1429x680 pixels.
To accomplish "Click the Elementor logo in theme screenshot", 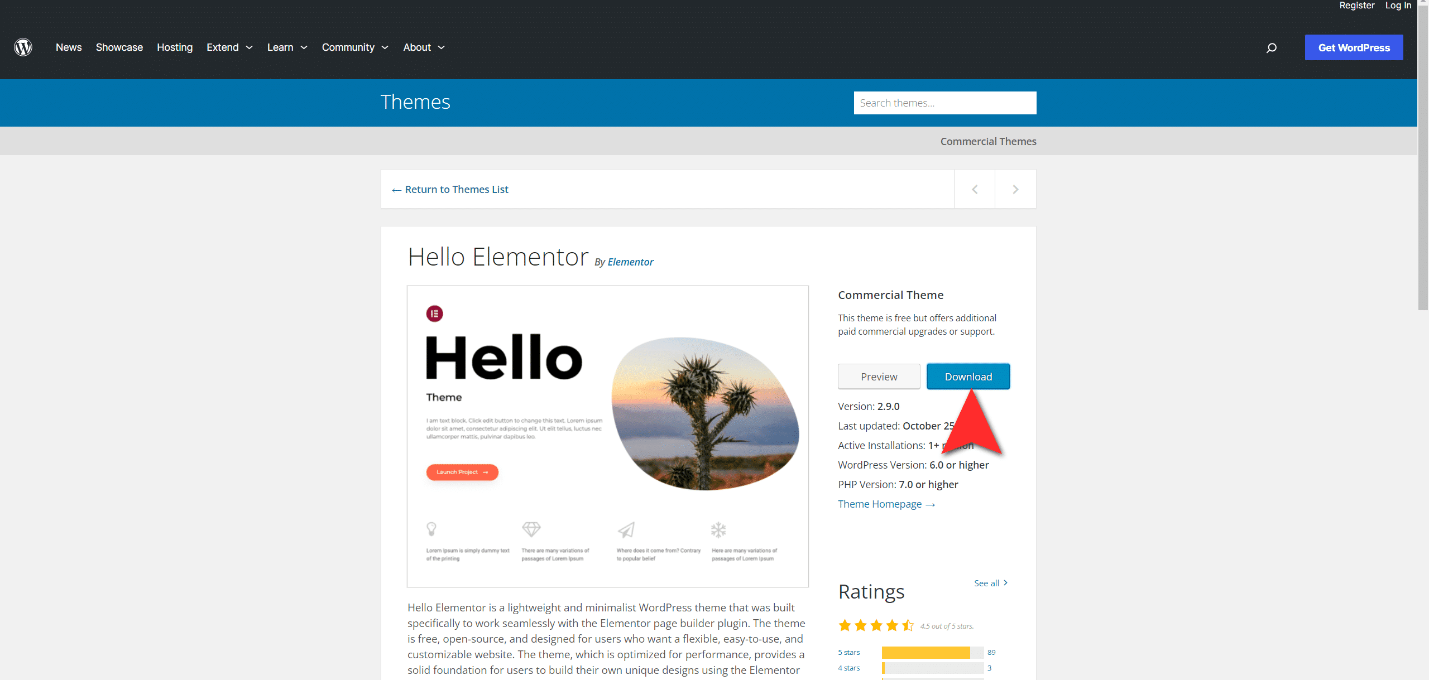I will point(435,314).
